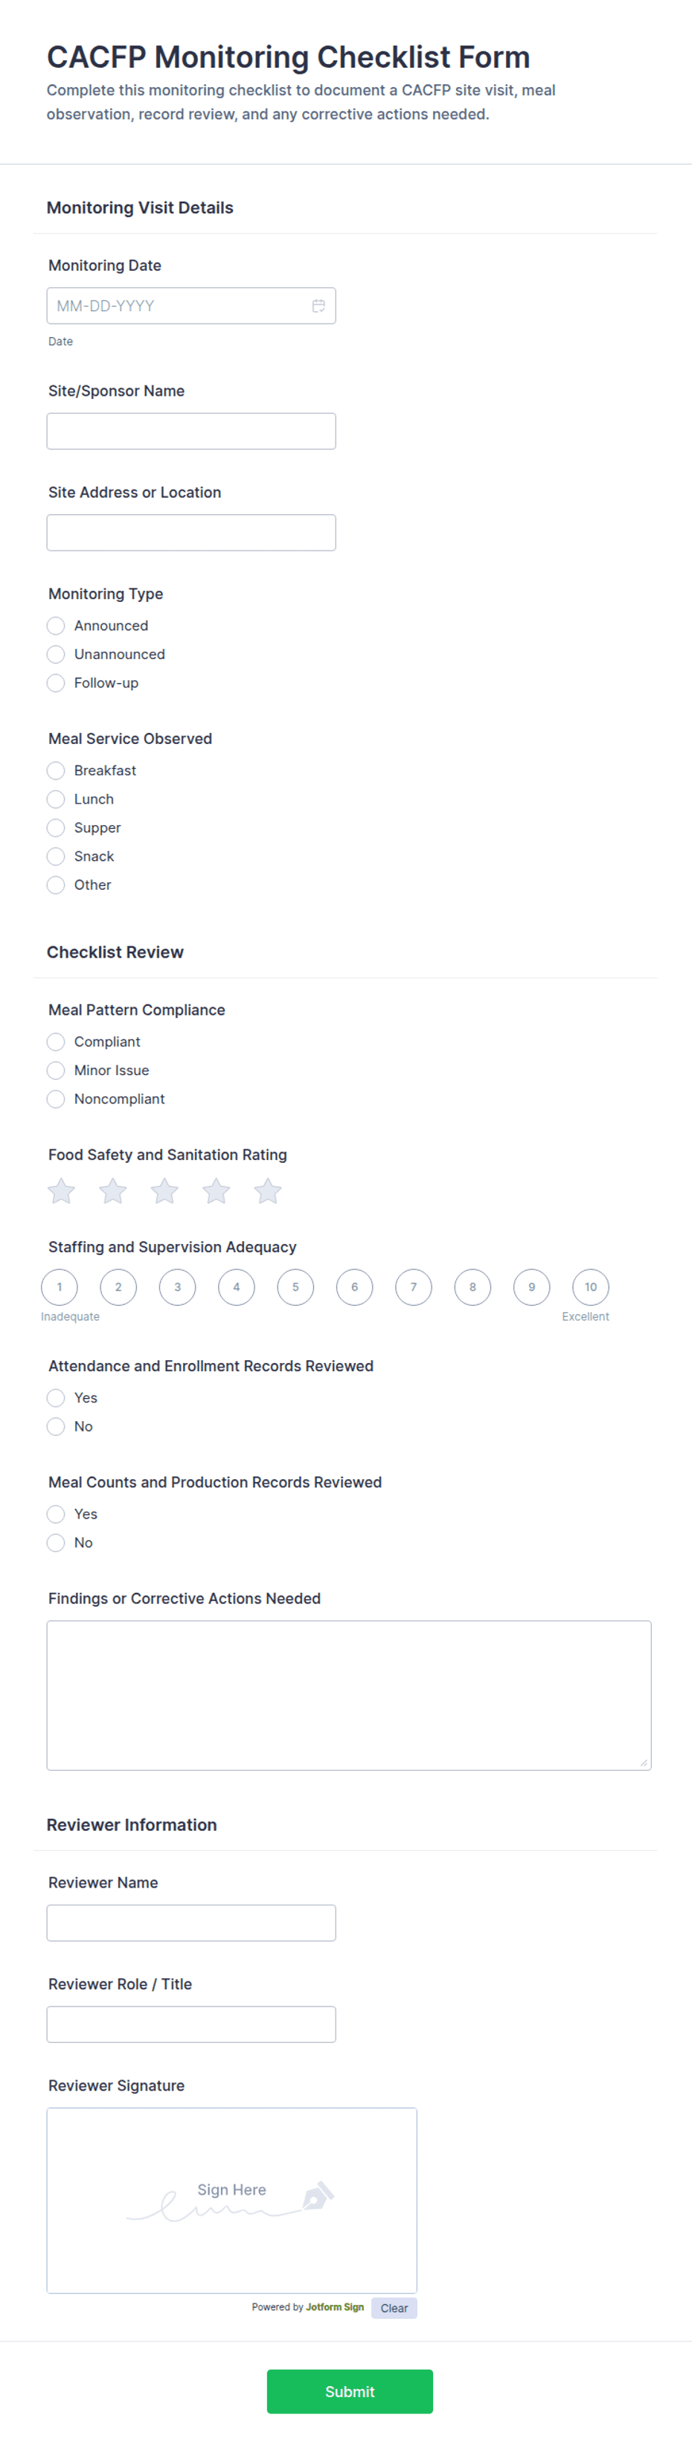The image size is (692, 2450).
Task: Focus the Site/Sponsor Name field
Action: click(x=191, y=431)
